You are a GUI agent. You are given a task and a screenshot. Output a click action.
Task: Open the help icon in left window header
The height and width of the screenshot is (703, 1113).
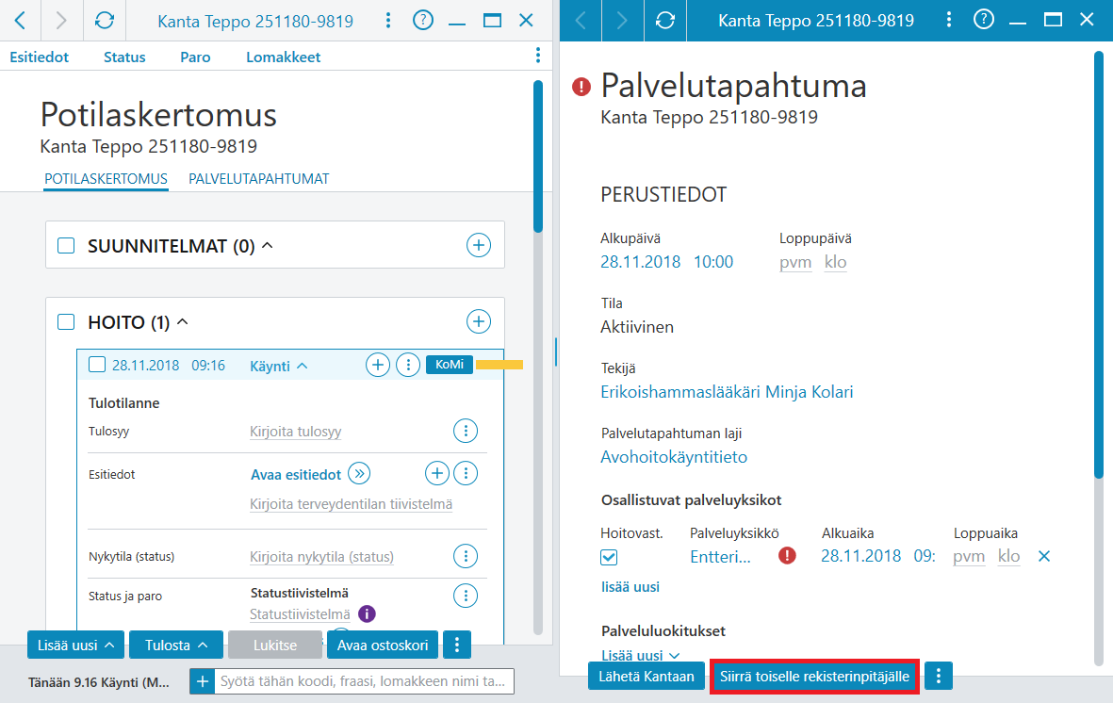[x=423, y=20]
